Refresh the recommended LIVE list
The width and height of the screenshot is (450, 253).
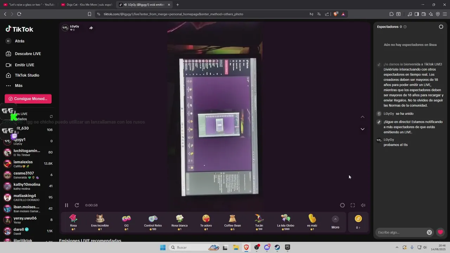tap(51, 116)
